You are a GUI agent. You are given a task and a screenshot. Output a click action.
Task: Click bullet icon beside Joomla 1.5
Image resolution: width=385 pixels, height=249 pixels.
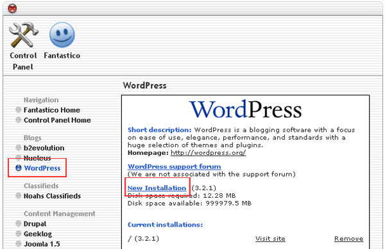coord(19,244)
